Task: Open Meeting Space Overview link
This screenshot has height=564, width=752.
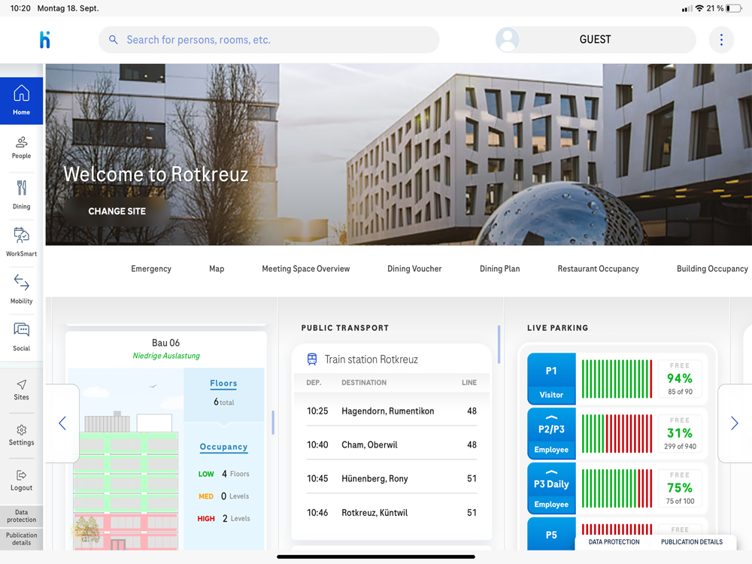Action: coord(306,268)
